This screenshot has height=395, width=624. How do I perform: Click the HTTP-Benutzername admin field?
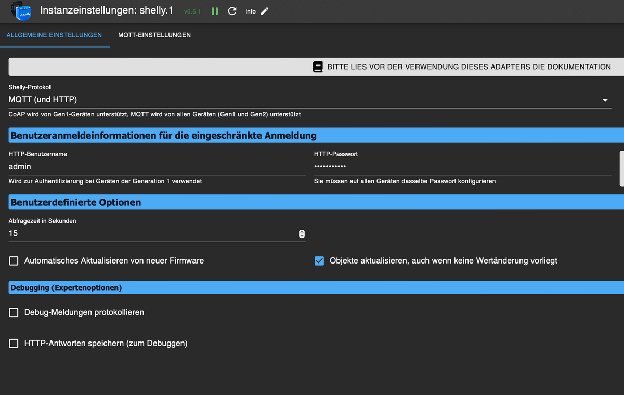click(x=157, y=167)
